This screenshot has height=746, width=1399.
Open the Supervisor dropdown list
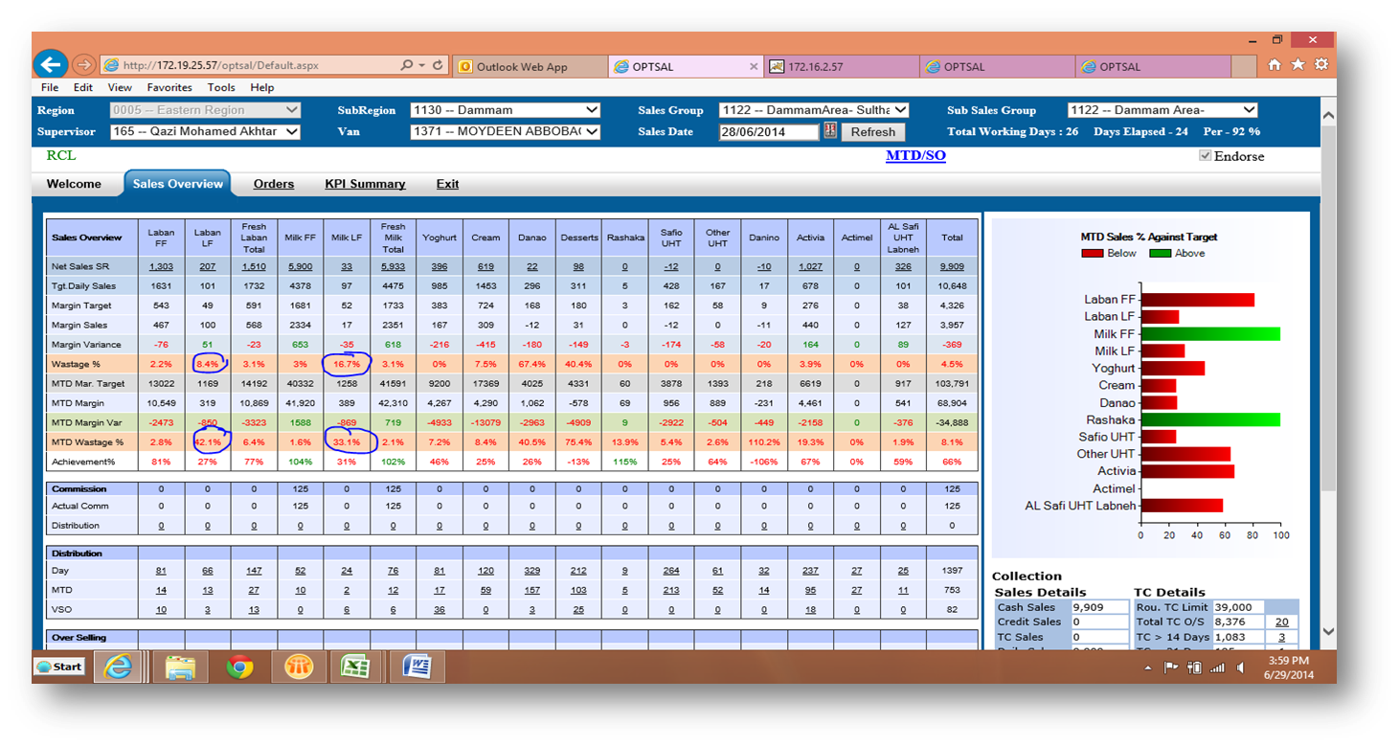pyautogui.click(x=292, y=131)
